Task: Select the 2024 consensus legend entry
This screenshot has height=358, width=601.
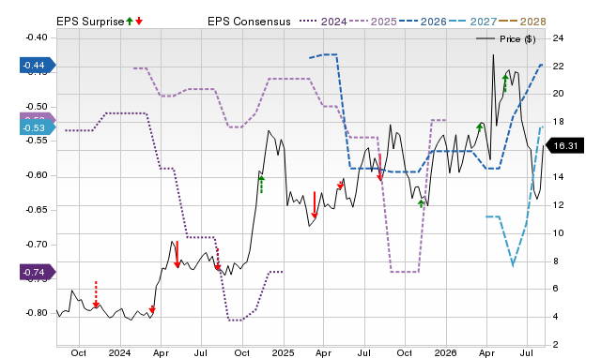Action: click(323, 22)
